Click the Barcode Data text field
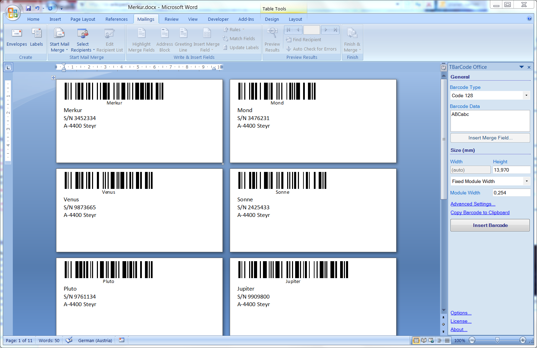537x348 pixels. pos(490,121)
